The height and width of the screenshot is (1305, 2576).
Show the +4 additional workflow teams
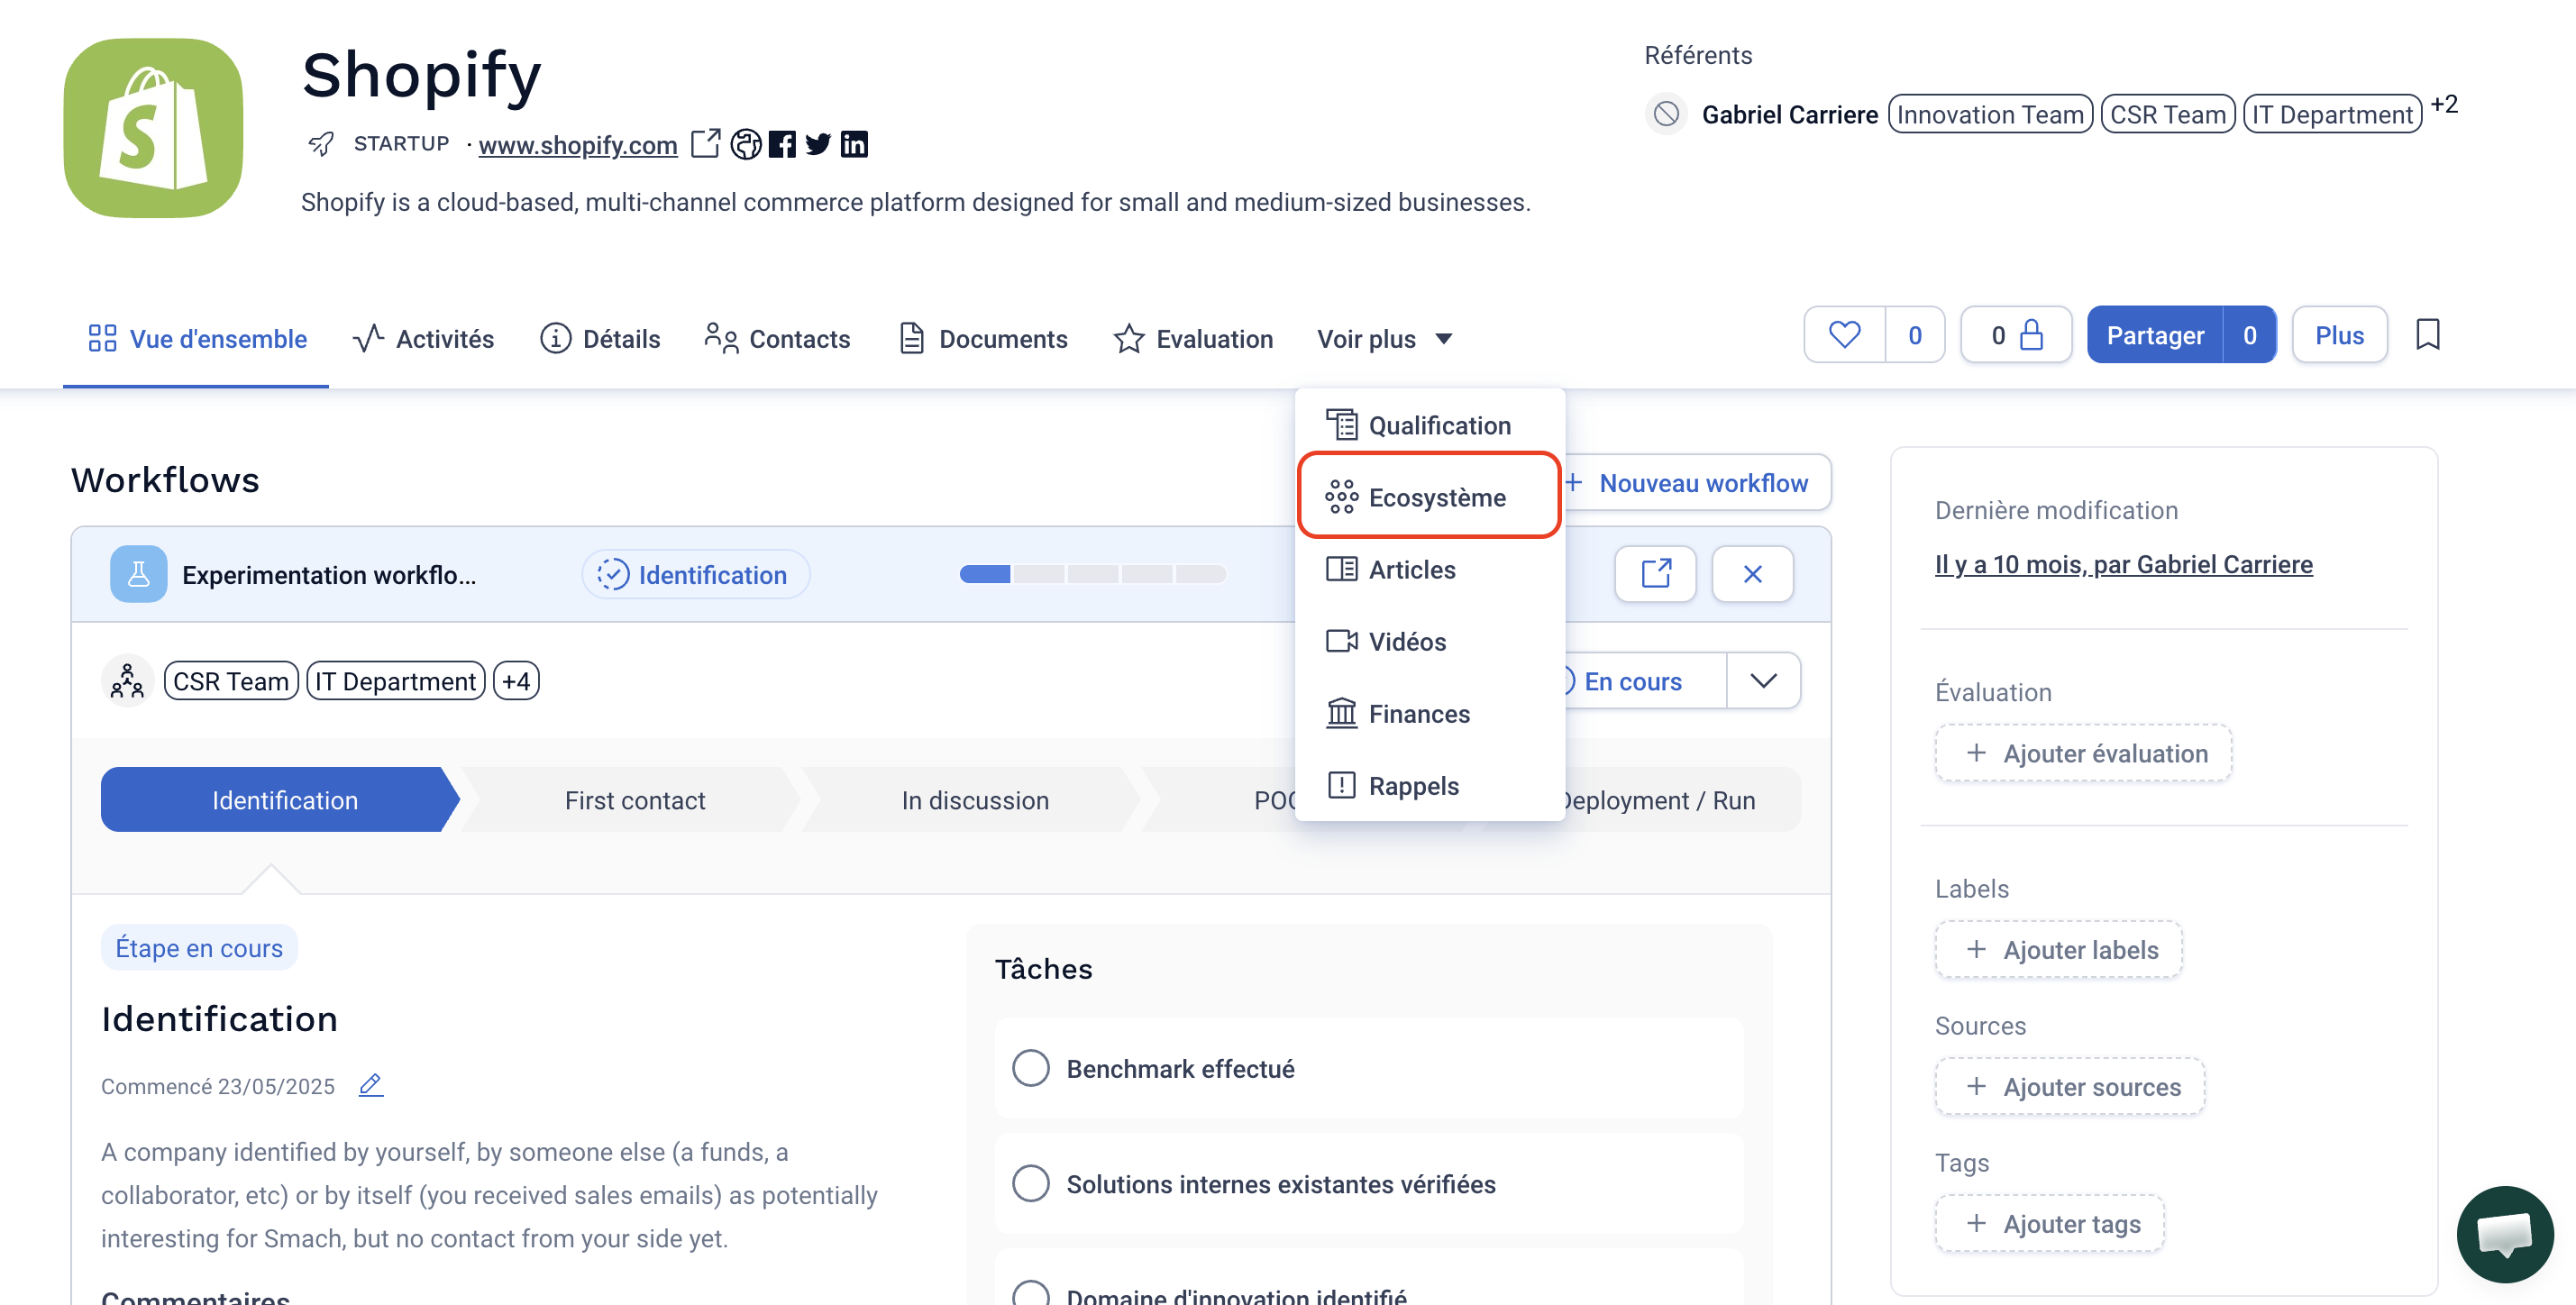coord(516,681)
